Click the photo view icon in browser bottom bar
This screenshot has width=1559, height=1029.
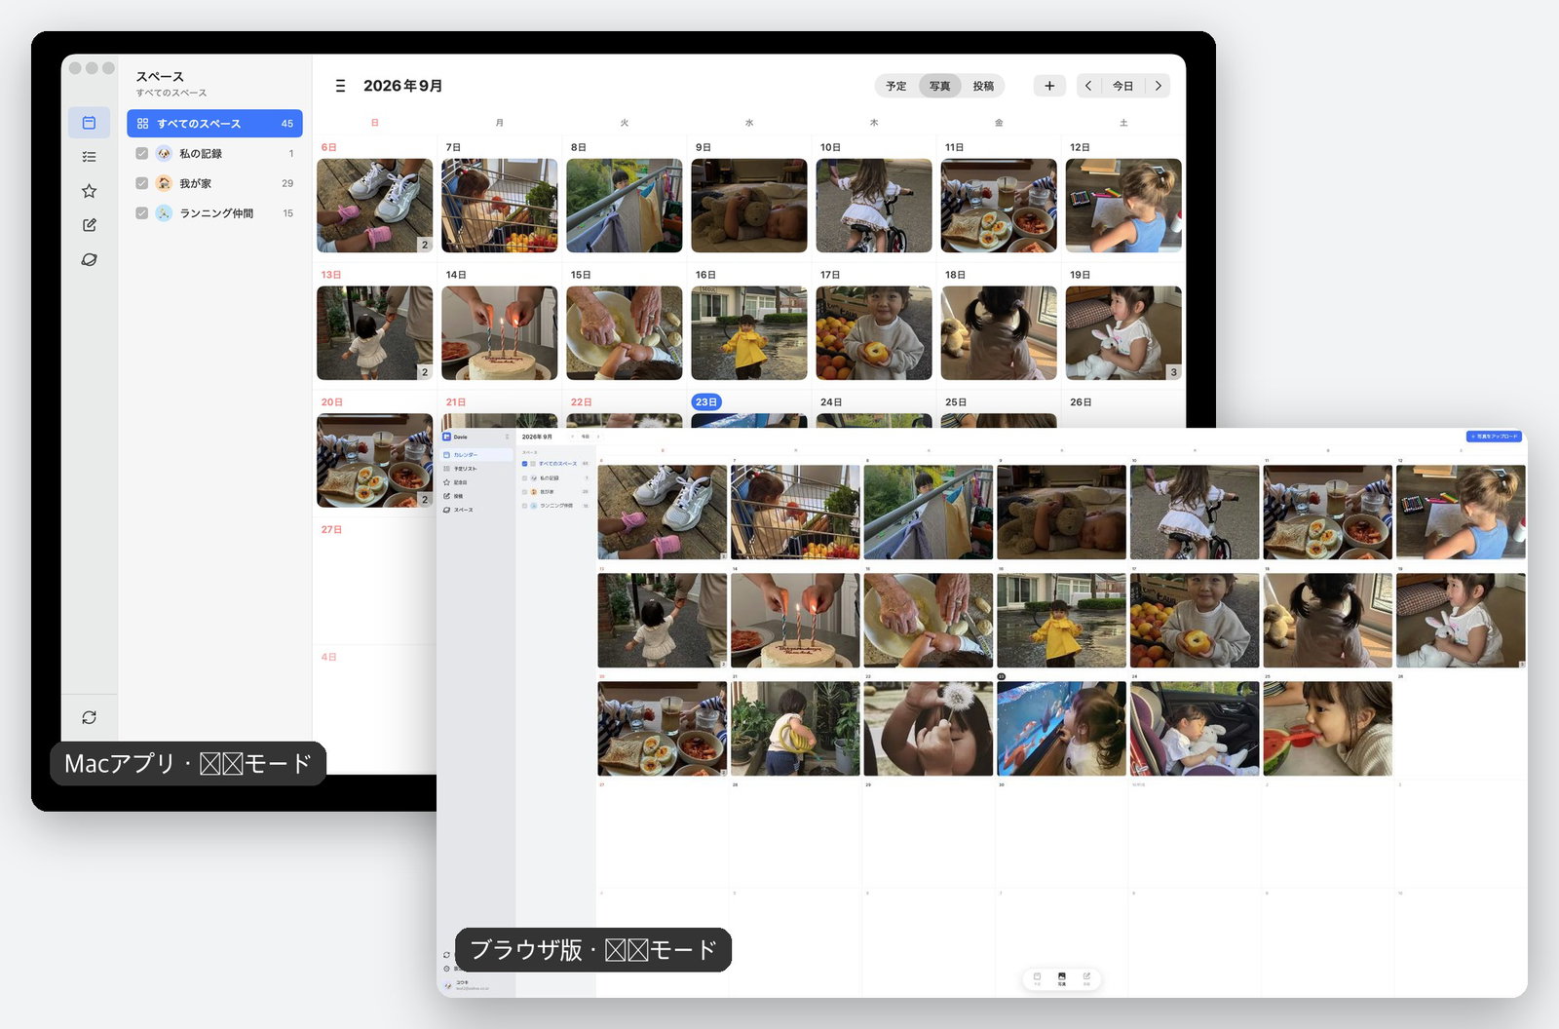click(x=1061, y=978)
